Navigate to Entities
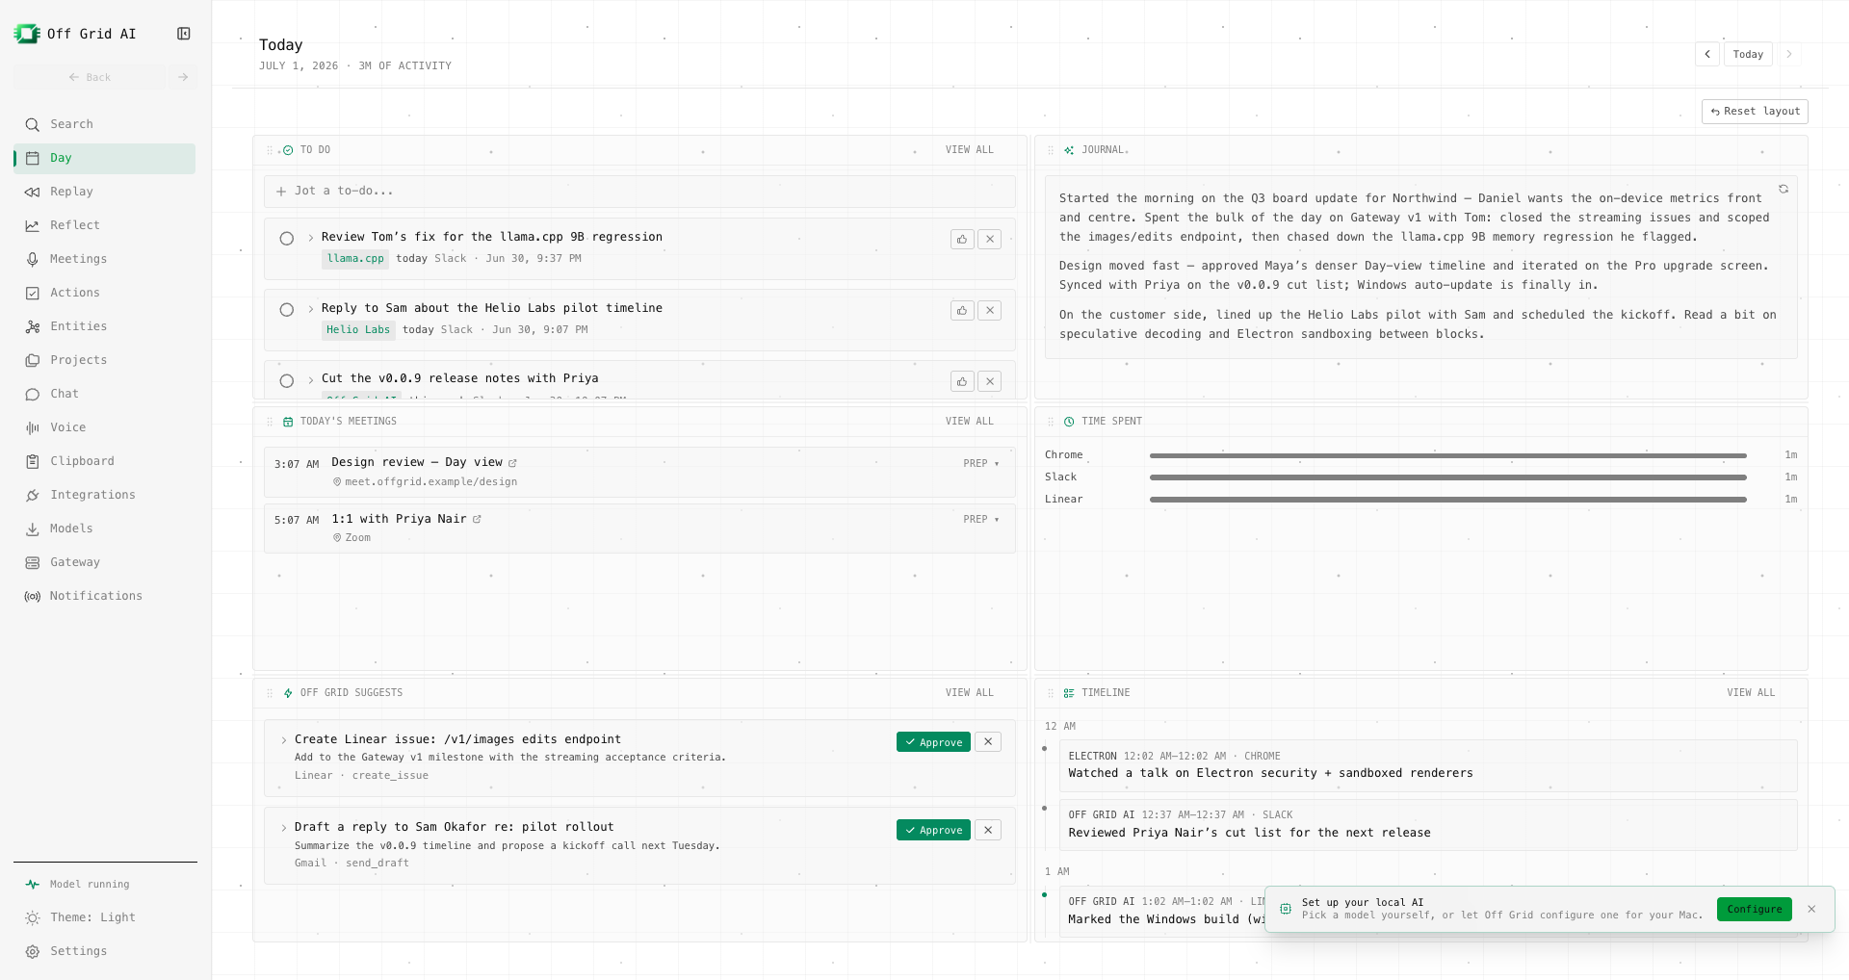Screen dimensions: 1849x980 click(x=105, y=326)
